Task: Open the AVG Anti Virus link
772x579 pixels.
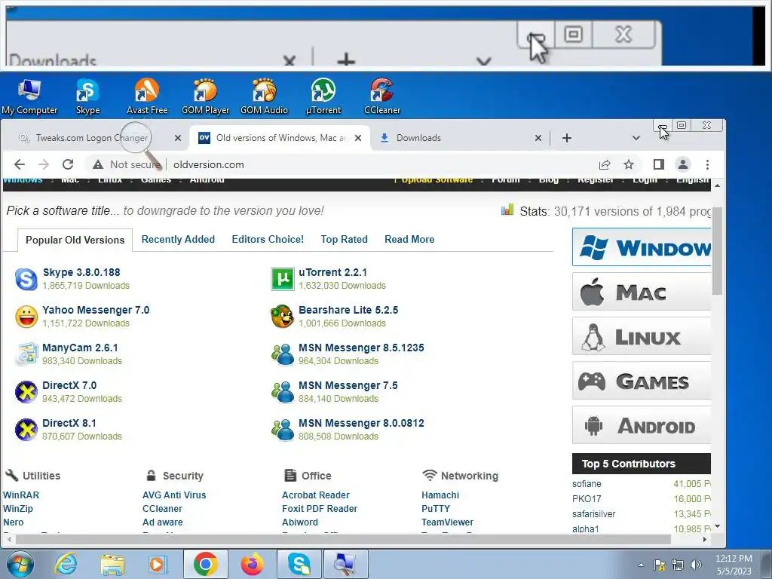Action: 174,495
